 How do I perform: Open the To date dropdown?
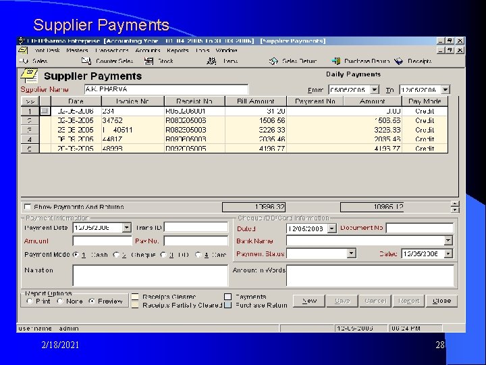(446, 90)
